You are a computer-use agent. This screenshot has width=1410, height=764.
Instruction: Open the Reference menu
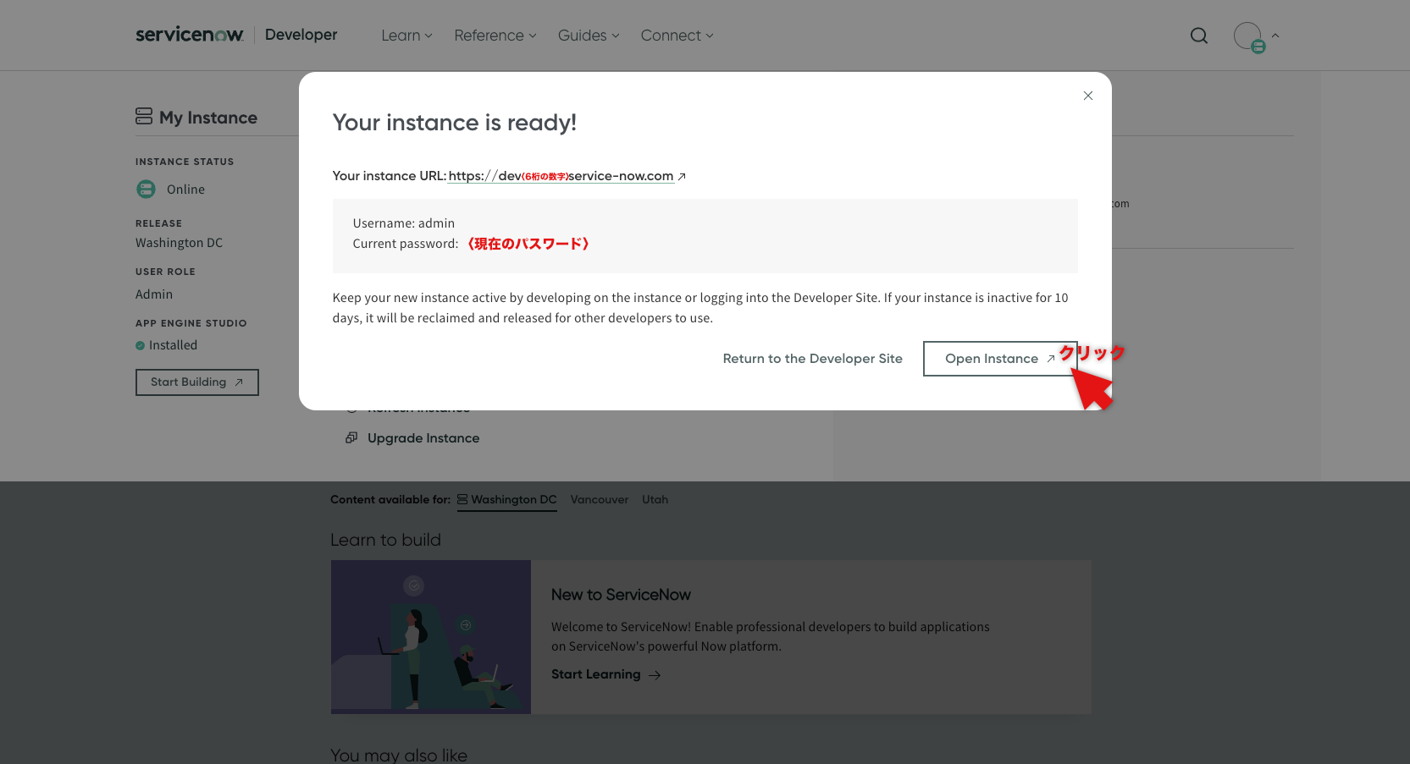(495, 36)
